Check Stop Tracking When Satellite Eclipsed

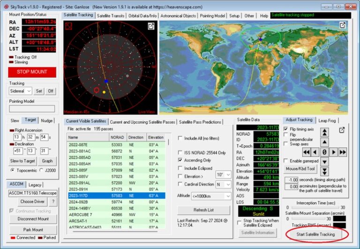[x=239, y=223]
